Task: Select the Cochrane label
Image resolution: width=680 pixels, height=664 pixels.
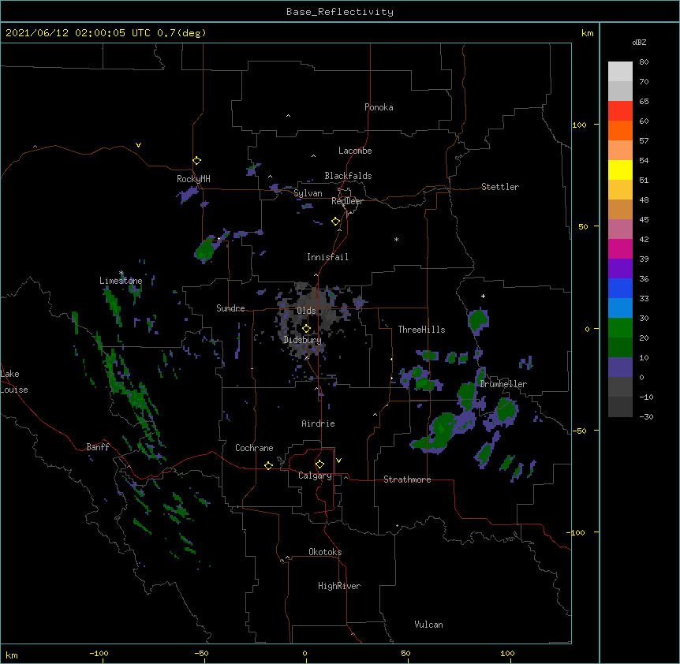Action: [x=254, y=448]
